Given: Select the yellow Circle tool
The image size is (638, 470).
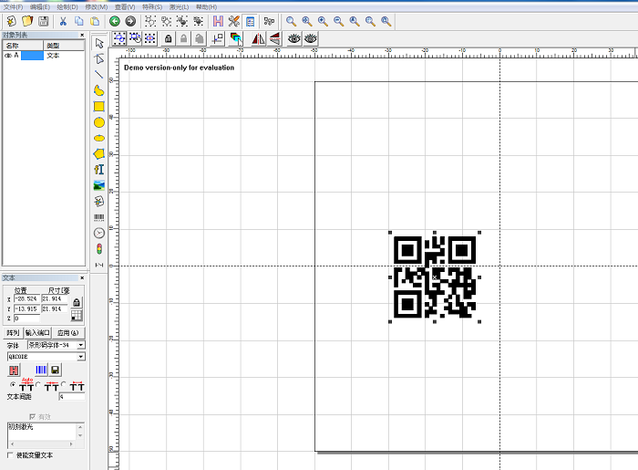Looking at the screenshot, I should click(x=99, y=122).
